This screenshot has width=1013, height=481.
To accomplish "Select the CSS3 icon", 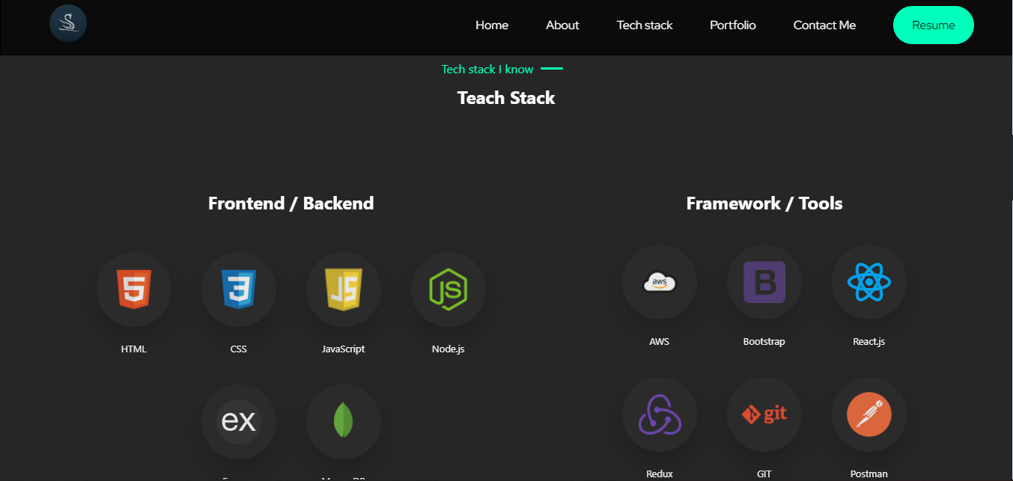I will coord(238,289).
